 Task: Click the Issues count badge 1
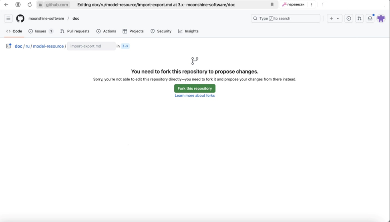point(51,31)
